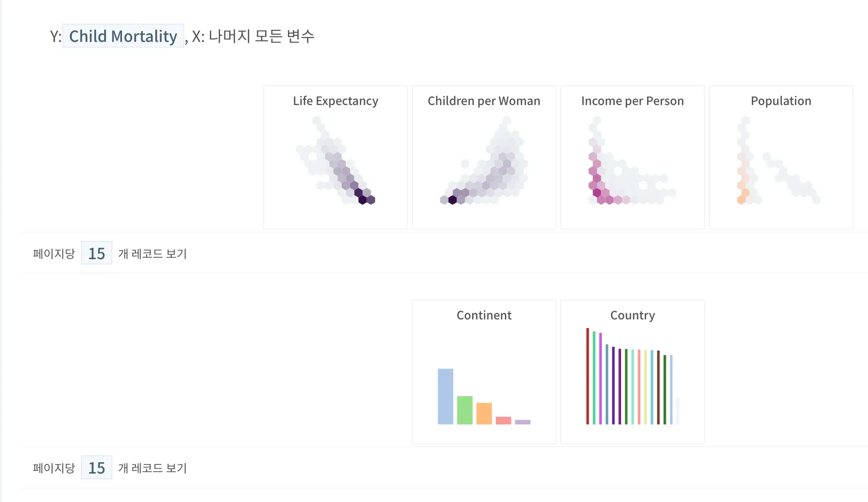Select the Income per Person chart
The height and width of the screenshot is (502, 868).
633,158
